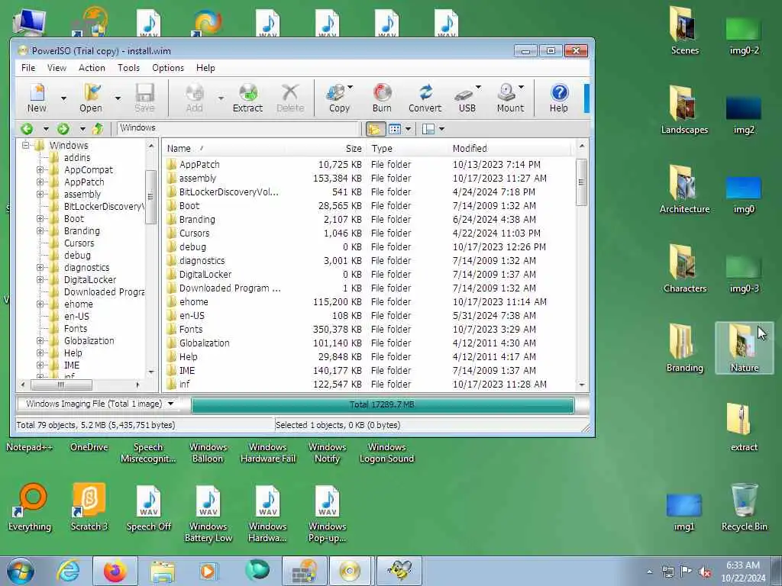Click the Convert toolbar icon
The width and height of the screenshot is (782, 586).
coord(425,98)
